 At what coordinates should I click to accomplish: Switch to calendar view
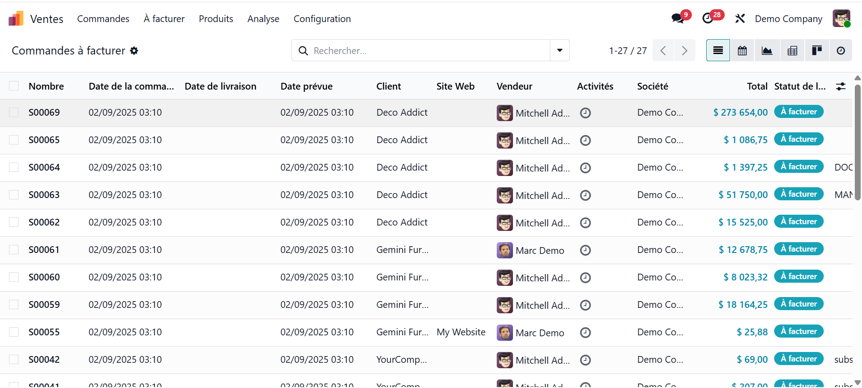point(742,50)
